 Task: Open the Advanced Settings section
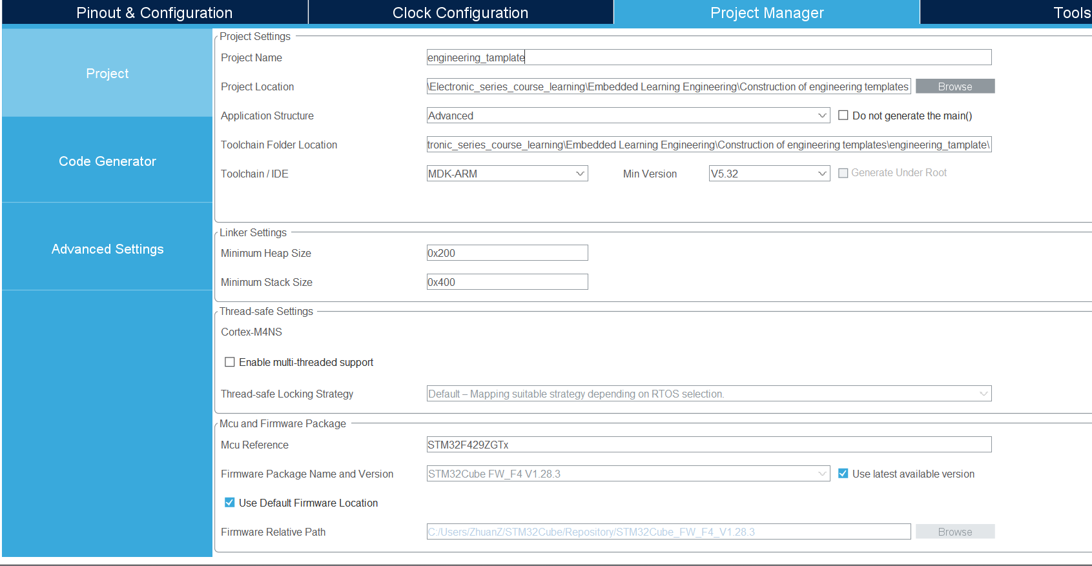click(x=107, y=248)
